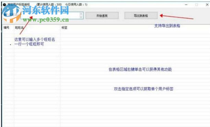Click the 编号 column header
210x127 pixels.
(6, 27)
